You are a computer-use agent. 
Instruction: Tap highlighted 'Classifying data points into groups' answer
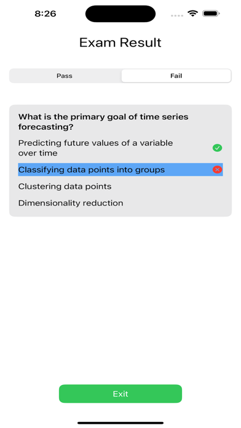(x=120, y=170)
